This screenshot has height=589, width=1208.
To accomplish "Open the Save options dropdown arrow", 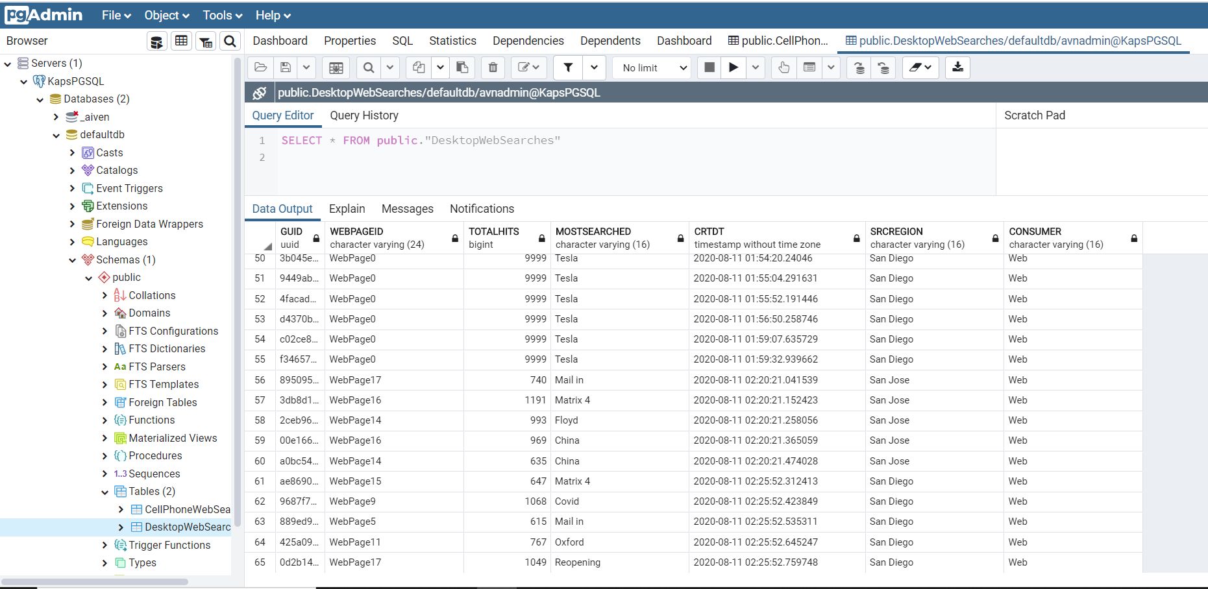I will click(306, 67).
